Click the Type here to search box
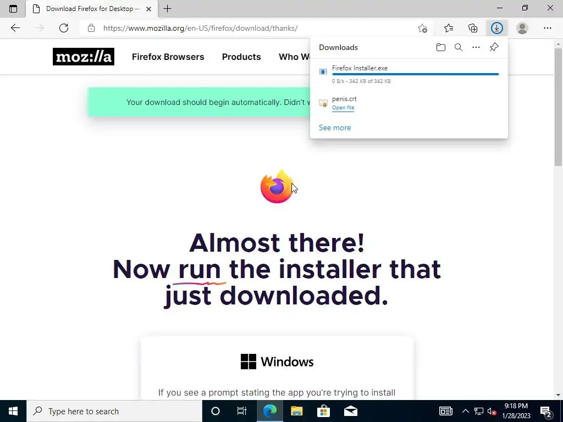This screenshot has width=563, height=422. (114, 411)
